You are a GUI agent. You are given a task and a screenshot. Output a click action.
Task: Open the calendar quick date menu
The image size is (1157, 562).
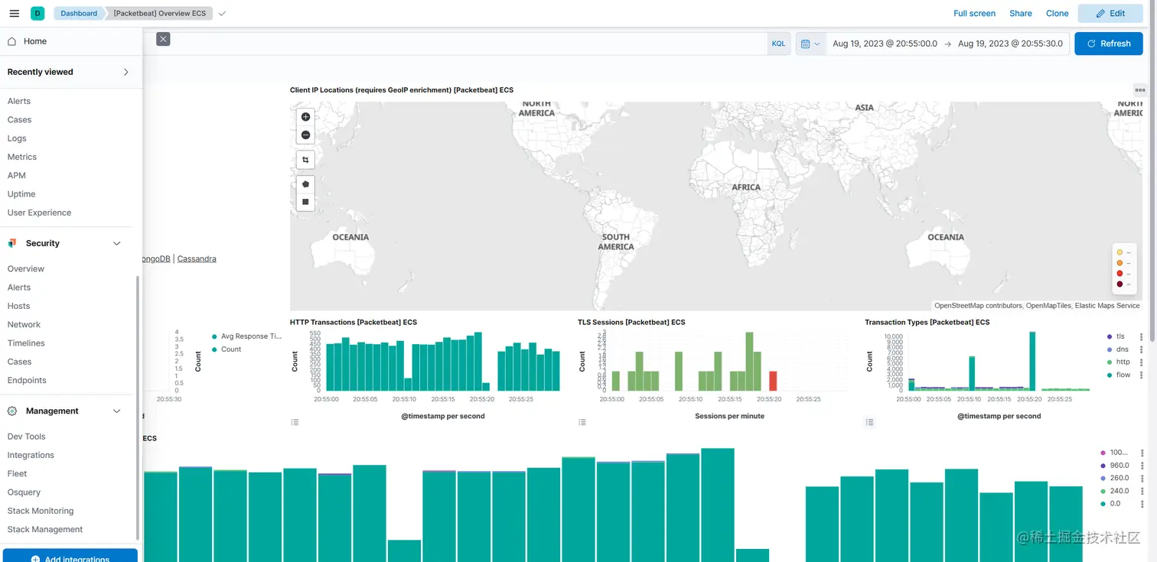click(x=810, y=44)
